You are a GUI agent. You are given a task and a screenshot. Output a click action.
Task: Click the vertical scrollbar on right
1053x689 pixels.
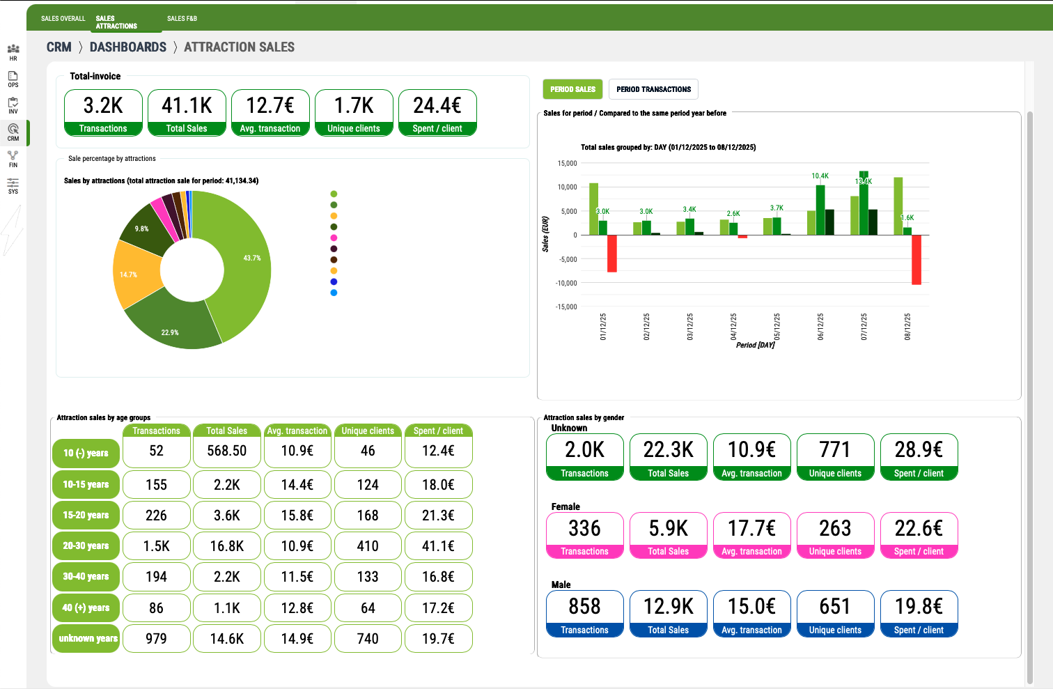click(1030, 397)
